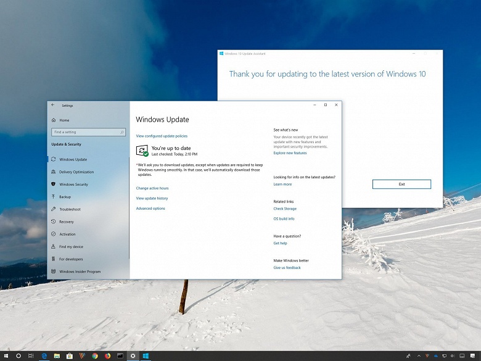
Task: Click Change active hours link
Action: pos(152,188)
